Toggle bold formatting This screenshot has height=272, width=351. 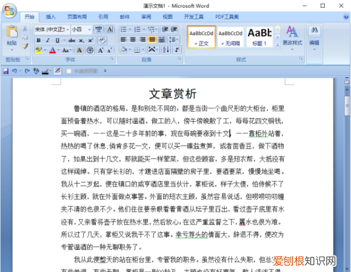39,40
